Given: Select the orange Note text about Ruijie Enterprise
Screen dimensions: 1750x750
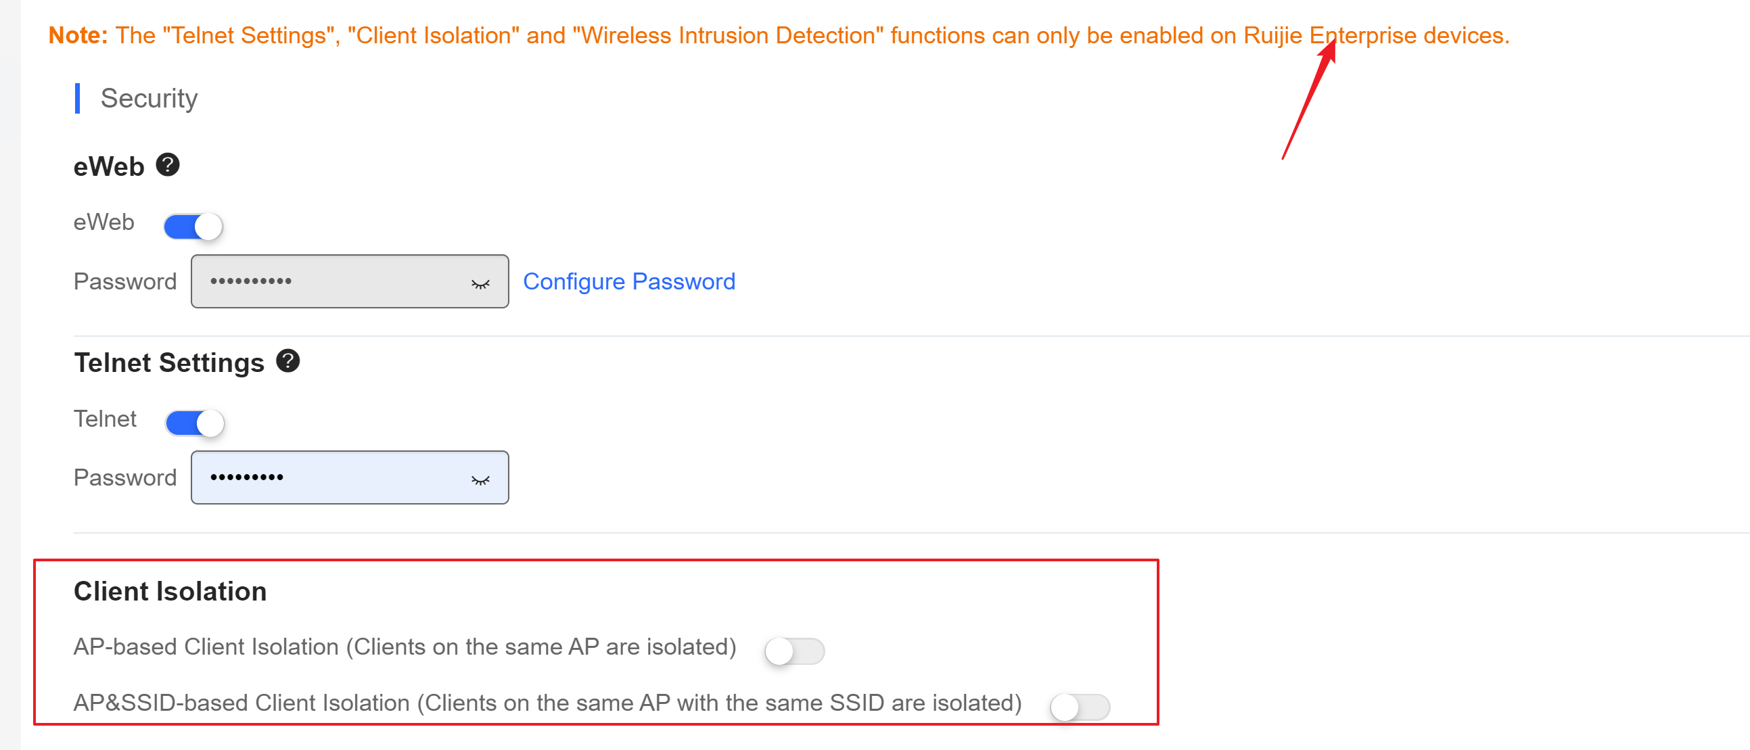Looking at the screenshot, I should click(779, 34).
